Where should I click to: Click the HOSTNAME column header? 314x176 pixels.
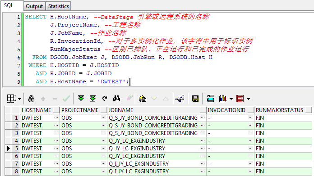coord(40,110)
